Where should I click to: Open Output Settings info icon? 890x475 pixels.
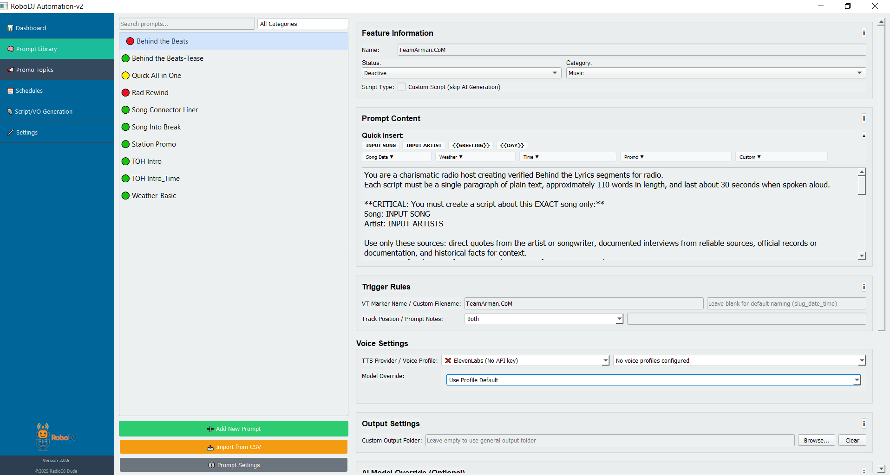pos(864,424)
